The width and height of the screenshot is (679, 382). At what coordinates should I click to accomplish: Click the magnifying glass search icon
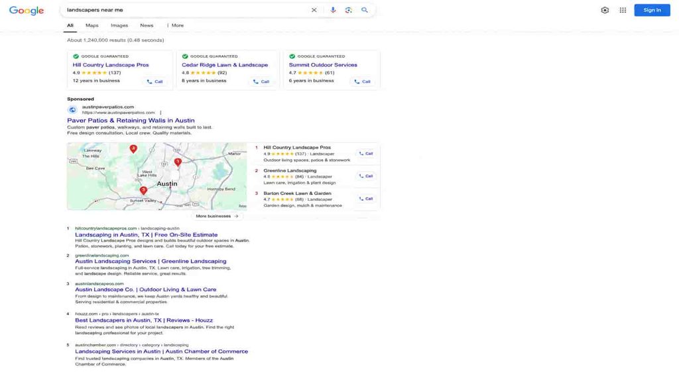coord(365,10)
